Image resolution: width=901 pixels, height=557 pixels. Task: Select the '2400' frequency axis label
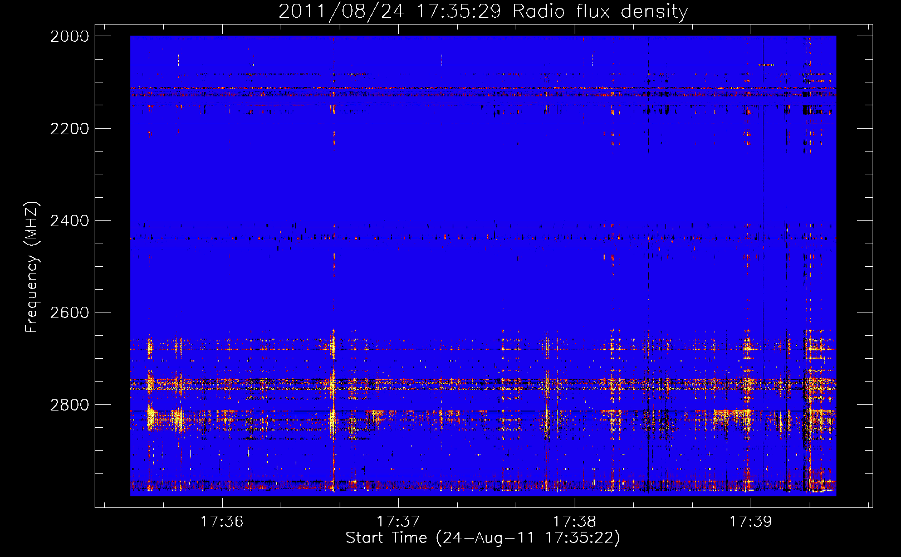pyautogui.click(x=70, y=221)
